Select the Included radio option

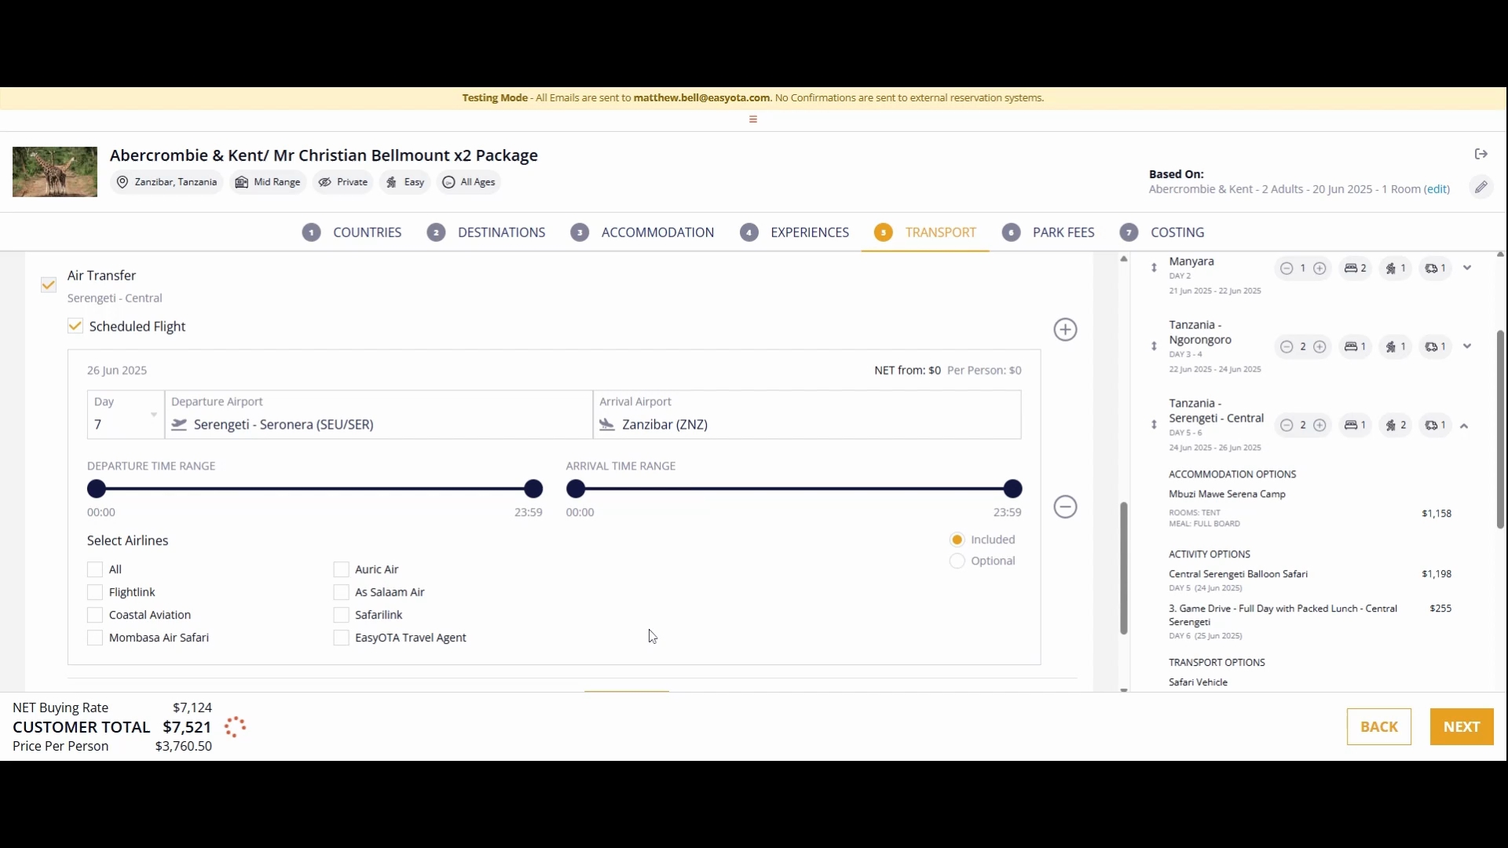957,539
